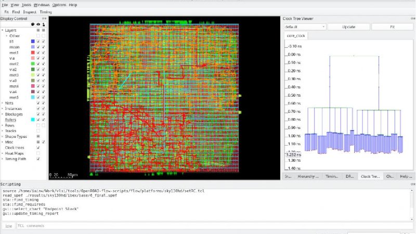Switch to the DR... tab

349,176
